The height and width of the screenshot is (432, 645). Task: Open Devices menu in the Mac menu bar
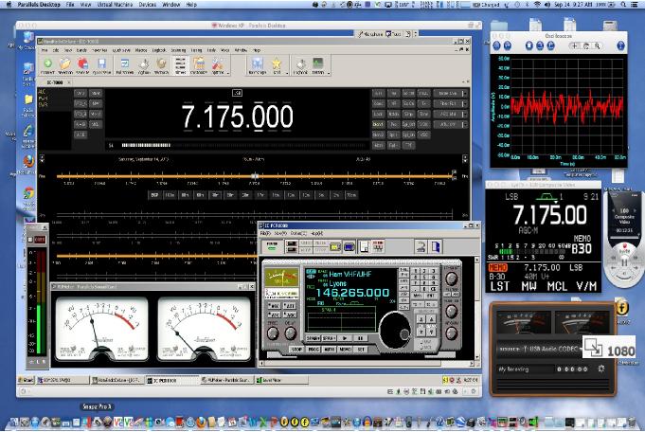(147, 5)
